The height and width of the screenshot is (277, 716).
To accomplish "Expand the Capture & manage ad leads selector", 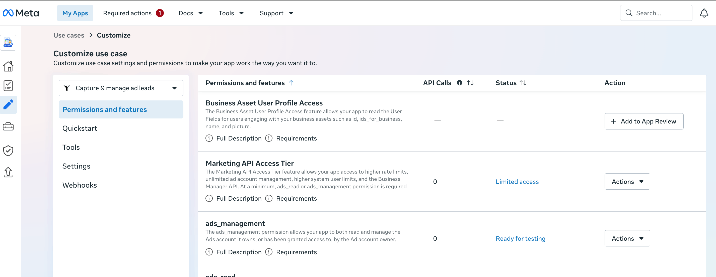I will coord(121,88).
